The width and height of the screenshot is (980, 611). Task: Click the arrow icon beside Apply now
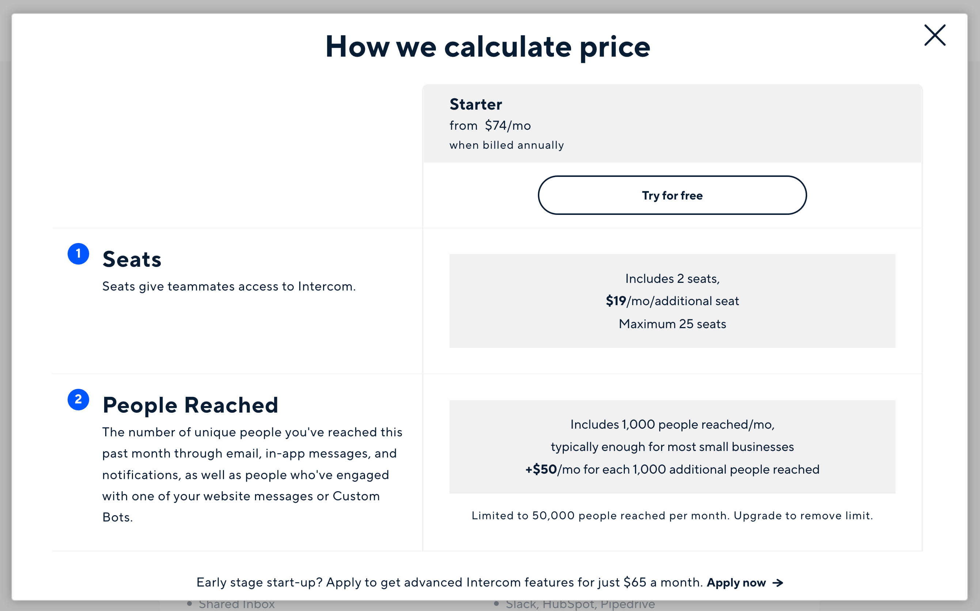tap(778, 583)
